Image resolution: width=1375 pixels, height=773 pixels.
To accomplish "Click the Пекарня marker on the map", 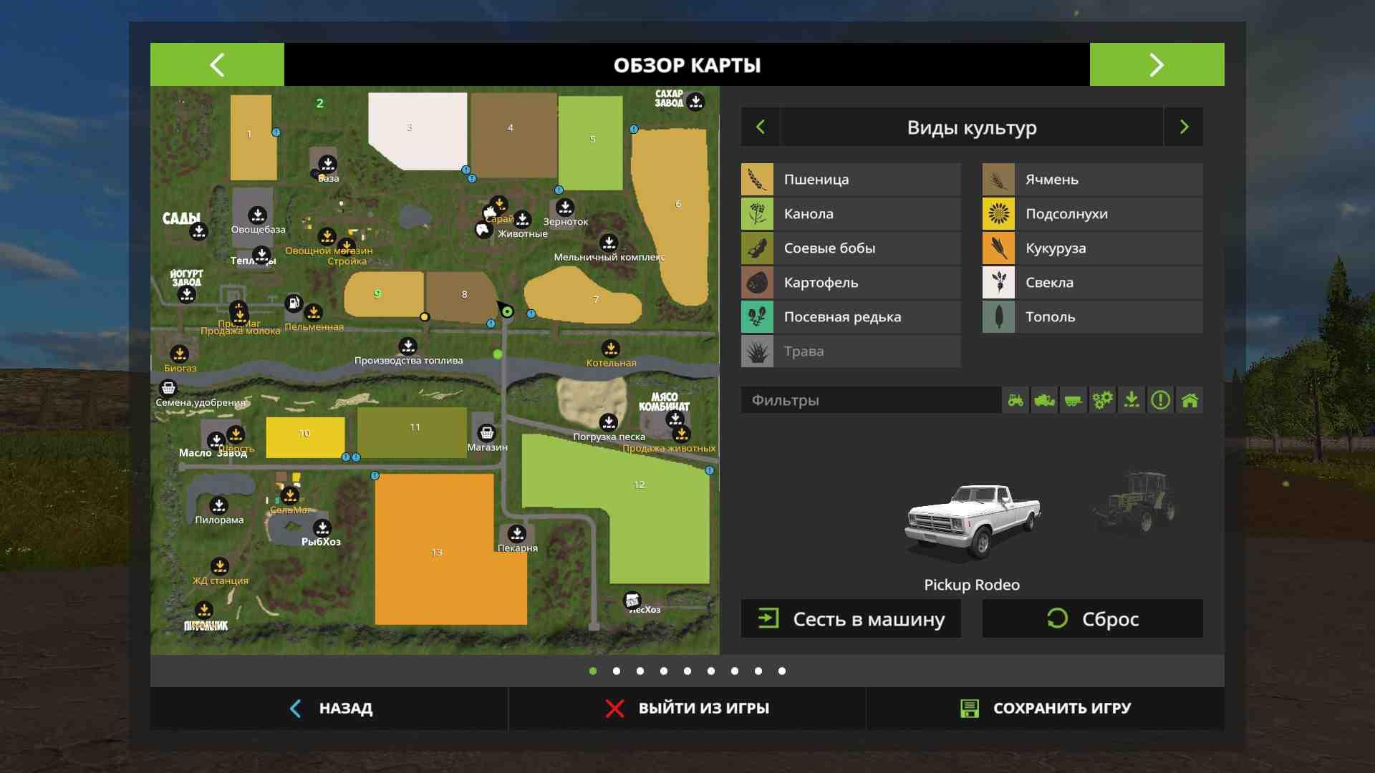I will [x=517, y=534].
